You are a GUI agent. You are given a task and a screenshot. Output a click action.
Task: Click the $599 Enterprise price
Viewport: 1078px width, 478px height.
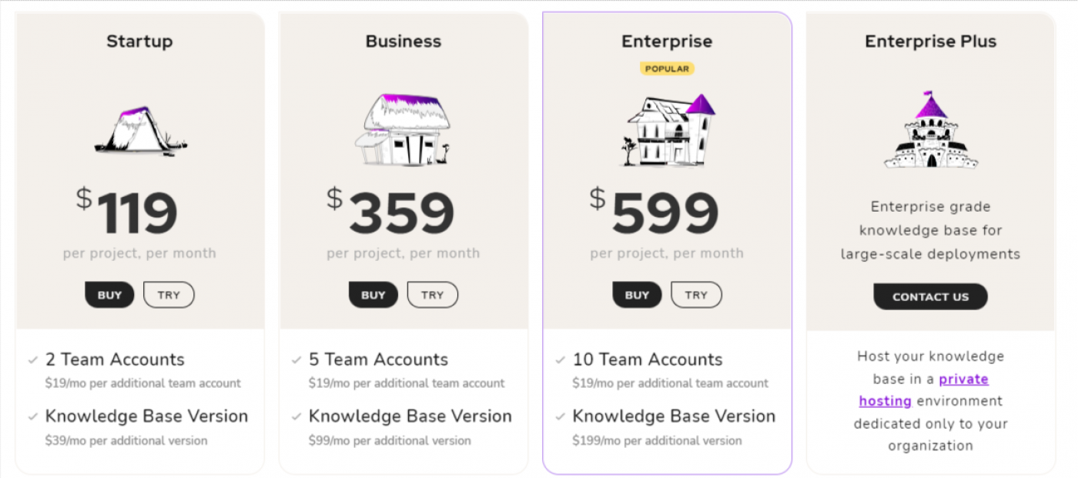point(654,212)
